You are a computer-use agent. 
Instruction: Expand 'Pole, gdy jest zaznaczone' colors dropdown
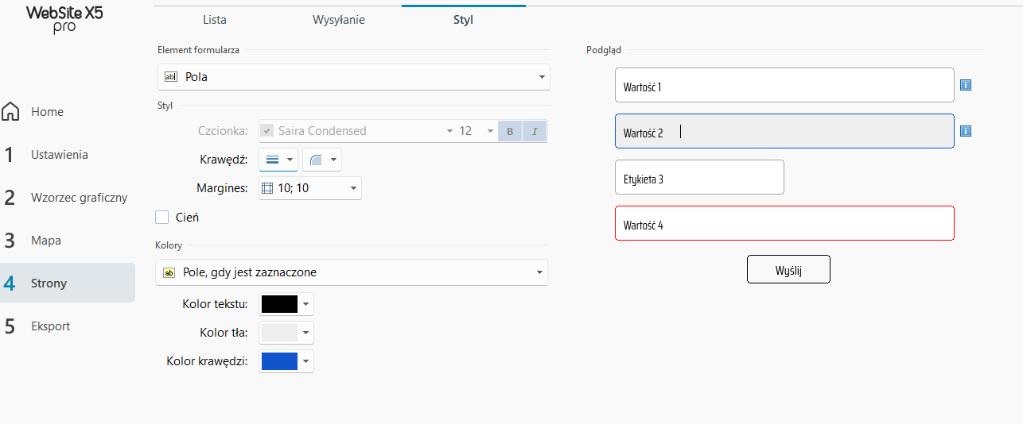[352, 272]
